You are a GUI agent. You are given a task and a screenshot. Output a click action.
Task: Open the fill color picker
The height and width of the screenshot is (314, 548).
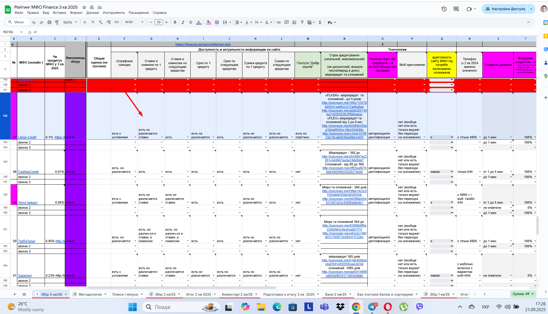[x=208, y=22]
